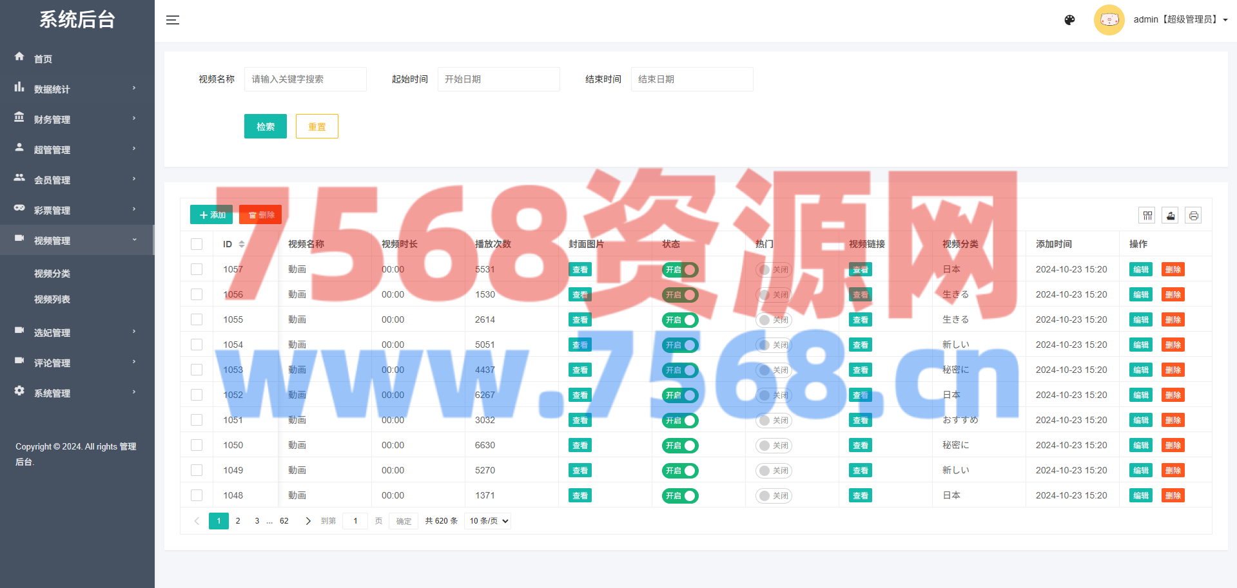
Task: Click the green 检索 search button
Action: click(265, 126)
